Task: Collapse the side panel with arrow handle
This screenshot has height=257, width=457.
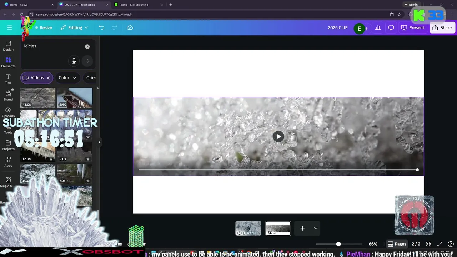Action: coord(99,142)
